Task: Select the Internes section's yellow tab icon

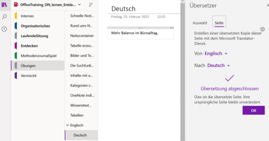Action: click(16, 16)
